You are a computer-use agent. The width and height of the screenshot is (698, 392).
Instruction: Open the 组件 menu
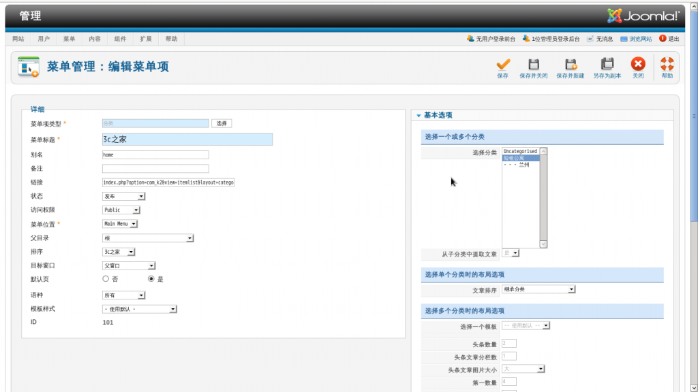tap(120, 39)
